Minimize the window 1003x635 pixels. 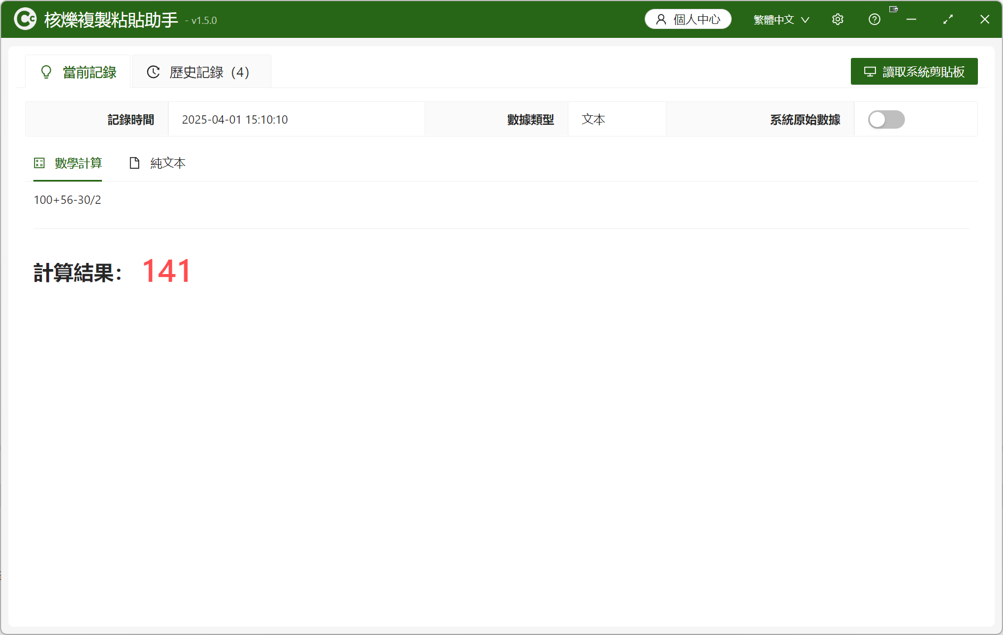coord(911,19)
